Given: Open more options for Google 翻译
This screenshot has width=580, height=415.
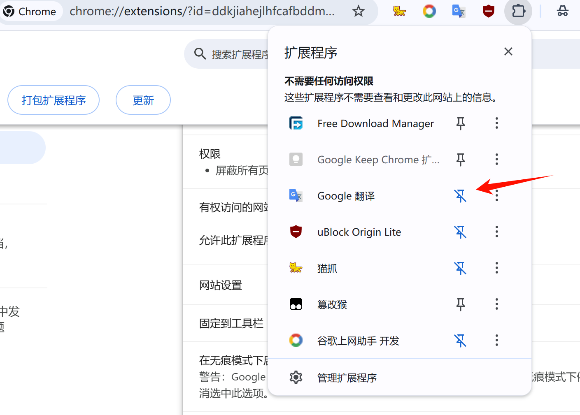Looking at the screenshot, I should (497, 195).
